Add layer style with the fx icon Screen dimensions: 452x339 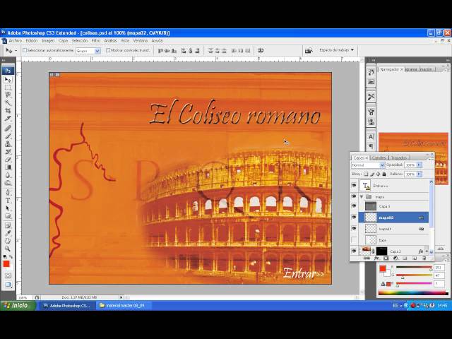pyautogui.click(x=376, y=258)
